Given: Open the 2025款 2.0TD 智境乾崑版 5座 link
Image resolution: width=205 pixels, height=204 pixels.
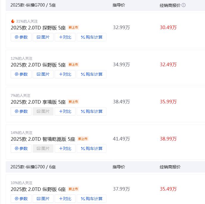Looking at the screenshot, I should click(43, 139).
